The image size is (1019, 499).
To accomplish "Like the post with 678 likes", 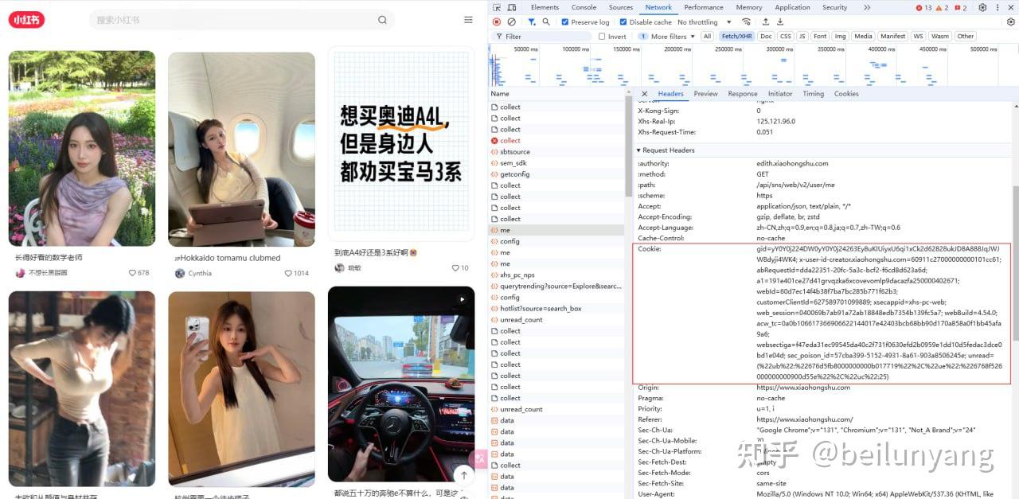I will (133, 273).
